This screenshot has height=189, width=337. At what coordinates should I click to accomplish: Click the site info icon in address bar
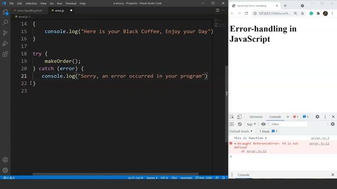coord(255,13)
